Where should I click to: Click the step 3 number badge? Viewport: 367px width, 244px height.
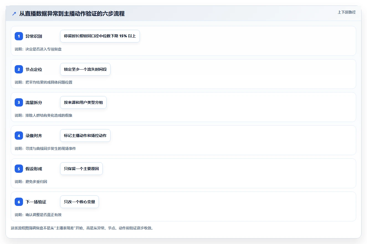19,102
